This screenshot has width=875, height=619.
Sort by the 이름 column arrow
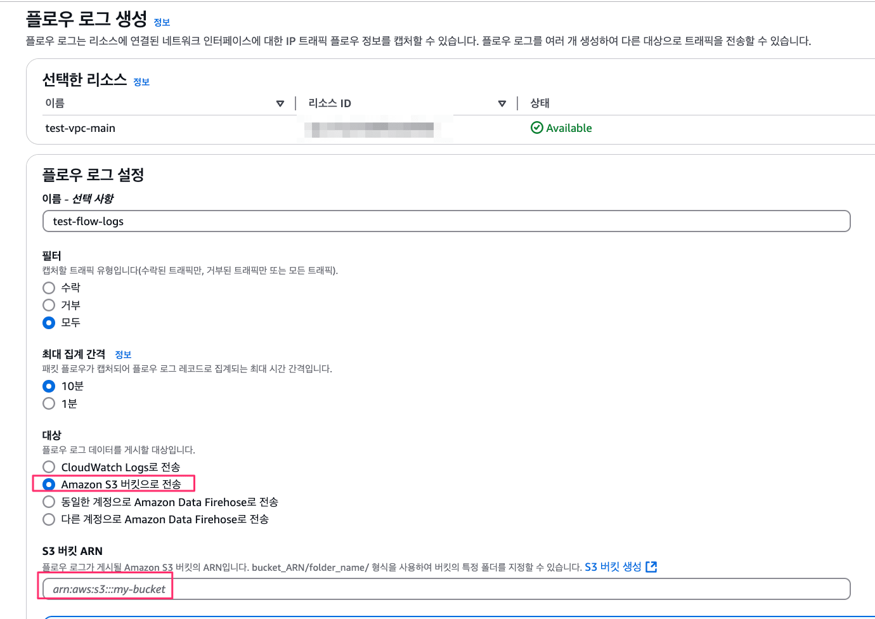280,103
